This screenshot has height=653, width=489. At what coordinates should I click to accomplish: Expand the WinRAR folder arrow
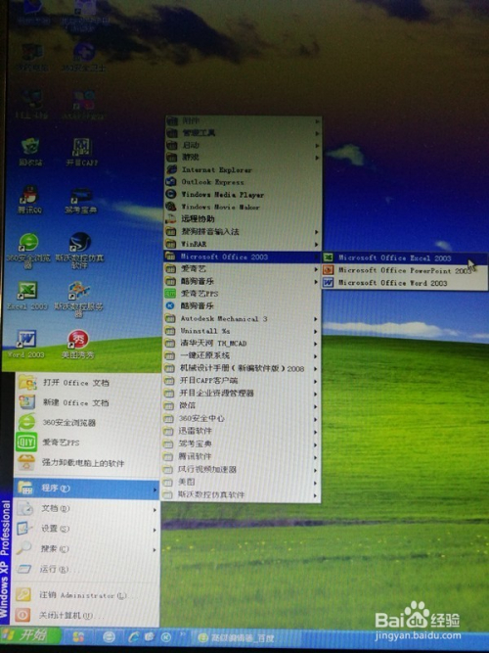click(x=317, y=245)
